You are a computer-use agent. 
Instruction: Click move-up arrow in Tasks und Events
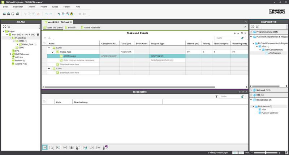coord(45,38)
